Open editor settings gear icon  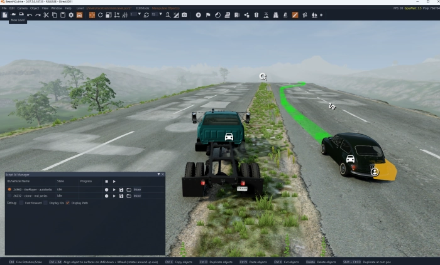tap(71, 14)
